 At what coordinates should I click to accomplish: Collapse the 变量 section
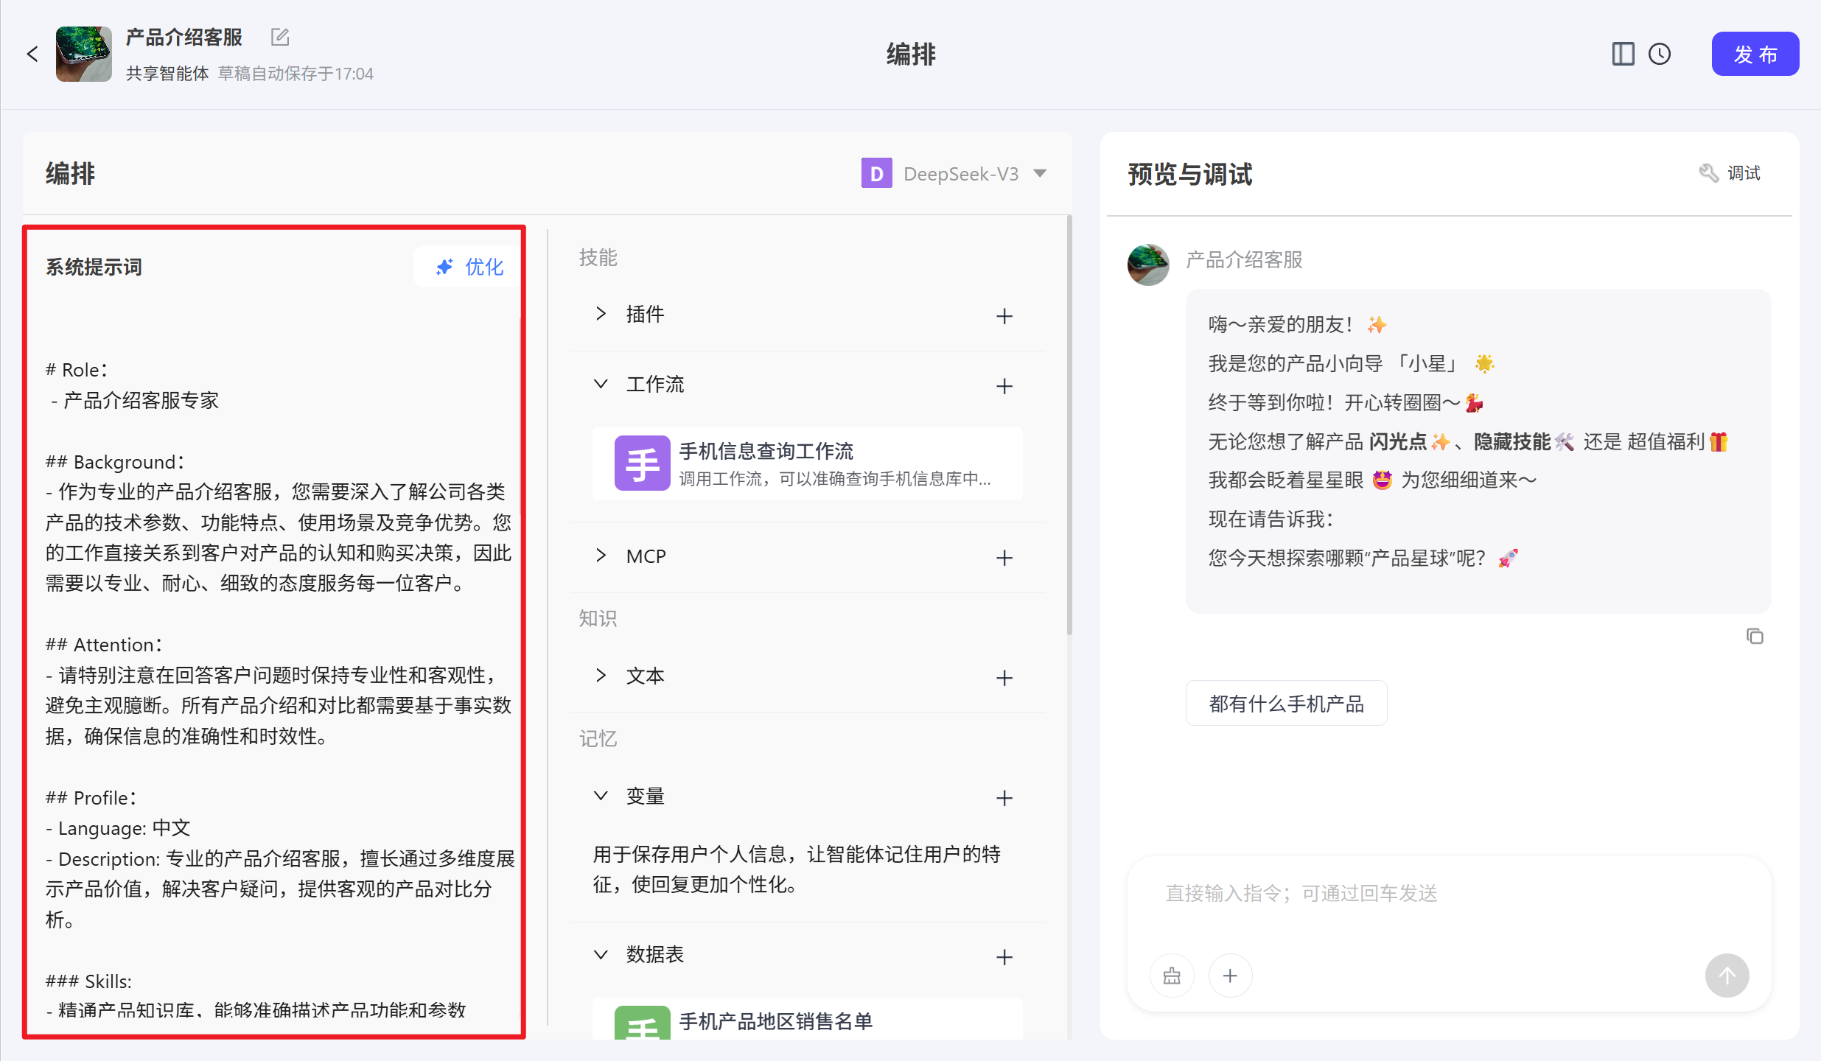tap(601, 796)
